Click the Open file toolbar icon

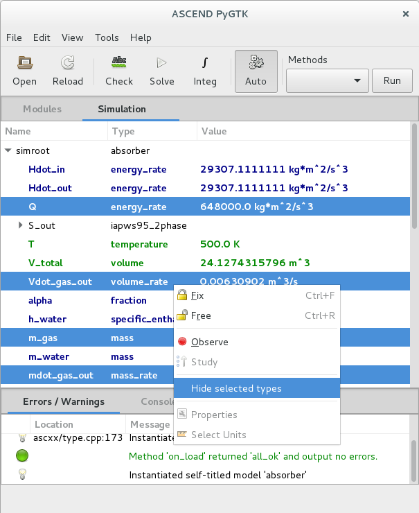pyautogui.click(x=25, y=63)
